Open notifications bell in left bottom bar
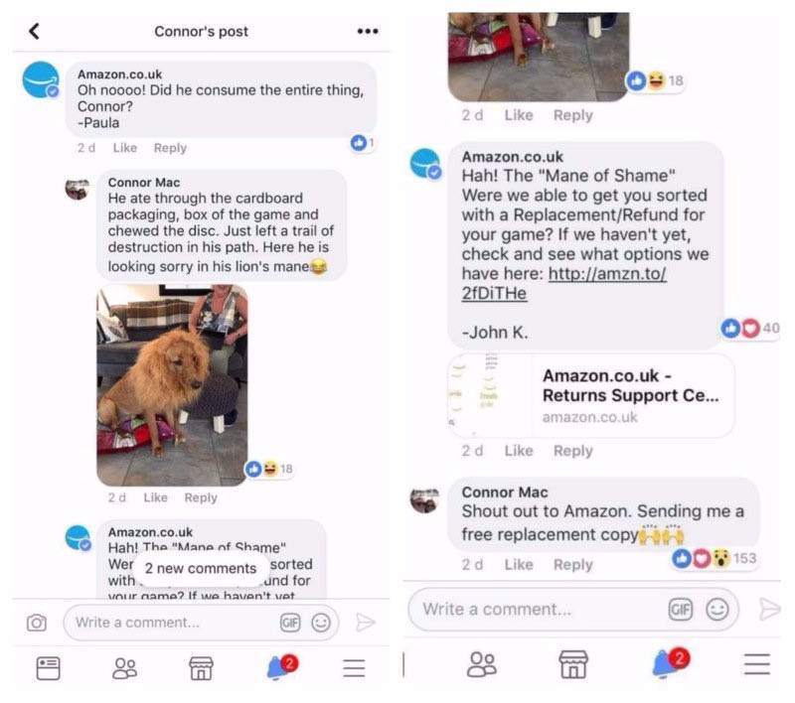The image size is (795, 703). coord(282,667)
